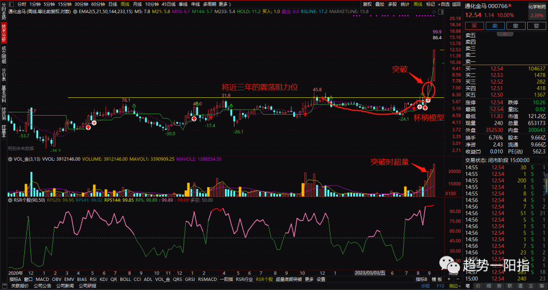This screenshot has height=290, width=548.
Task: Click the 标记 mark button
Action: (430, 4)
